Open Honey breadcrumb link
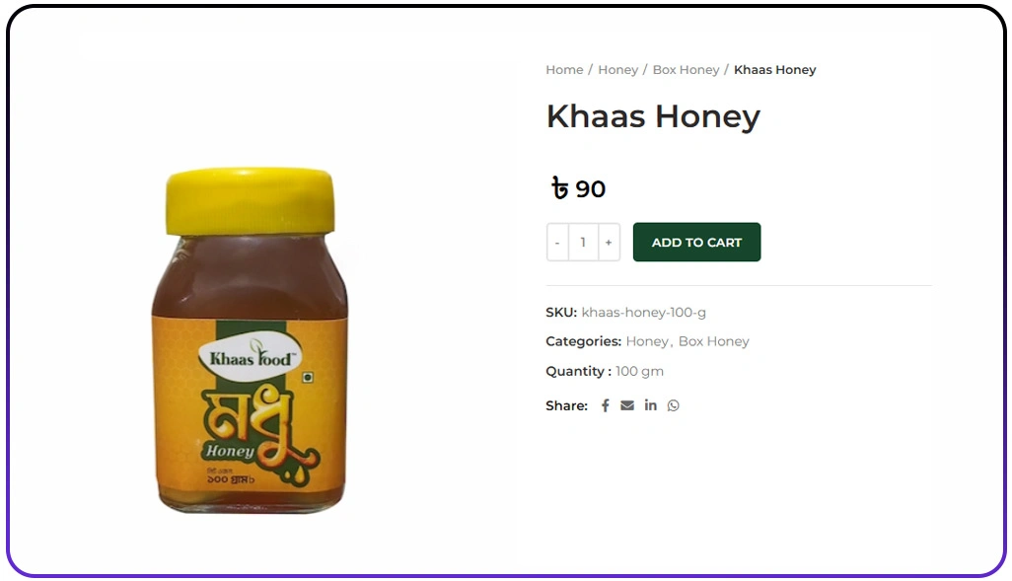Image resolution: width=1012 pixels, height=581 pixels. click(617, 70)
